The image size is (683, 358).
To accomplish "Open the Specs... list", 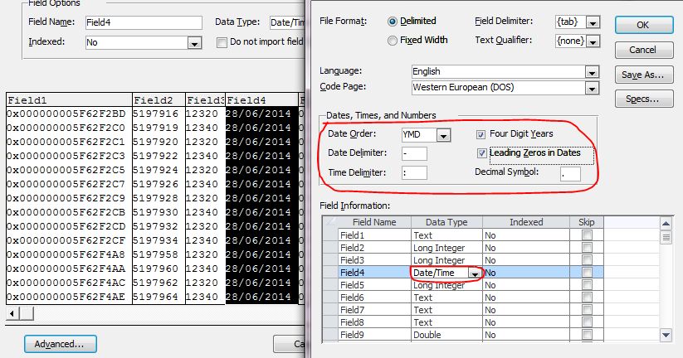I will click(x=644, y=99).
